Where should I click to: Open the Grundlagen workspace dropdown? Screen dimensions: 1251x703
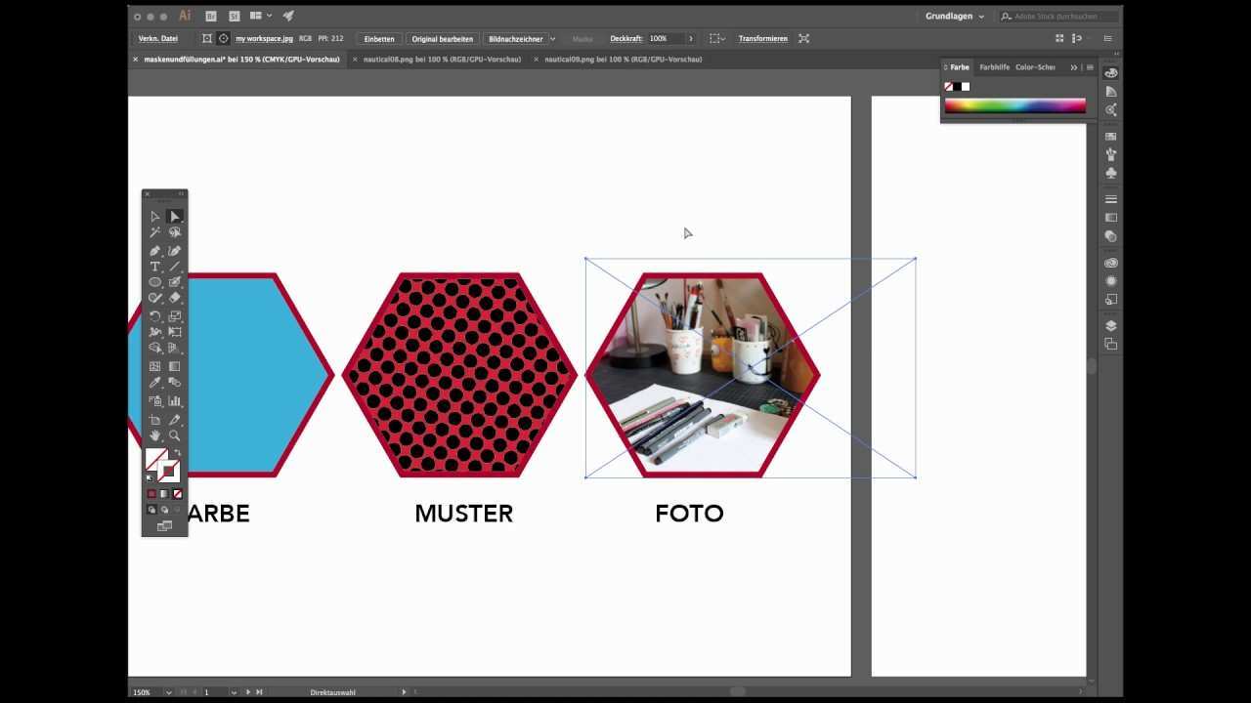click(x=955, y=17)
